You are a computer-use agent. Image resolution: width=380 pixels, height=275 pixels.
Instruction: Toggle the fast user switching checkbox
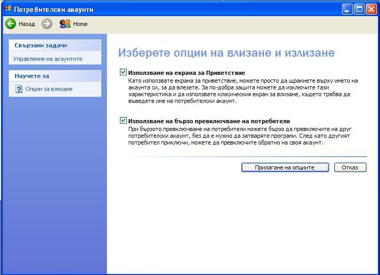123,121
